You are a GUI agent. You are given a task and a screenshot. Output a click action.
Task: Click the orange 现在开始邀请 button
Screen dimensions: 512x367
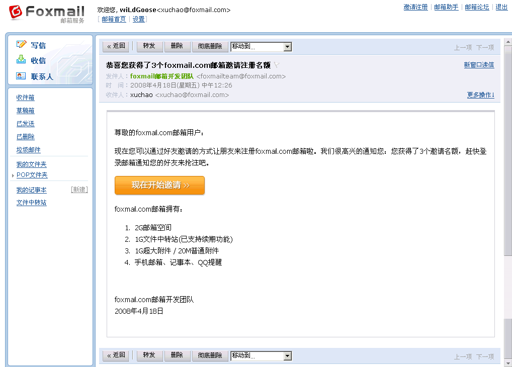tap(159, 185)
